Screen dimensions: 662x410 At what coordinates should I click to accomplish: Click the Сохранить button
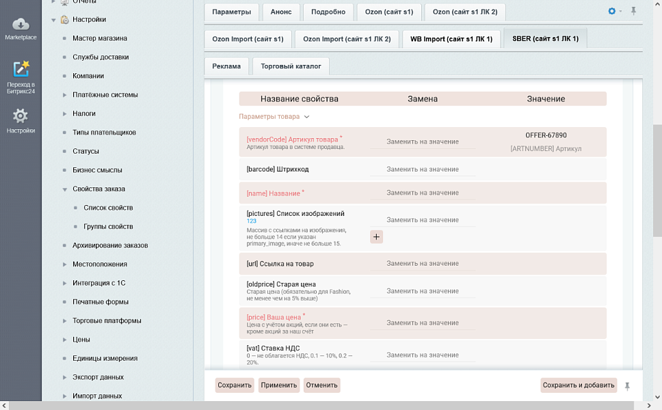point(235,385)
